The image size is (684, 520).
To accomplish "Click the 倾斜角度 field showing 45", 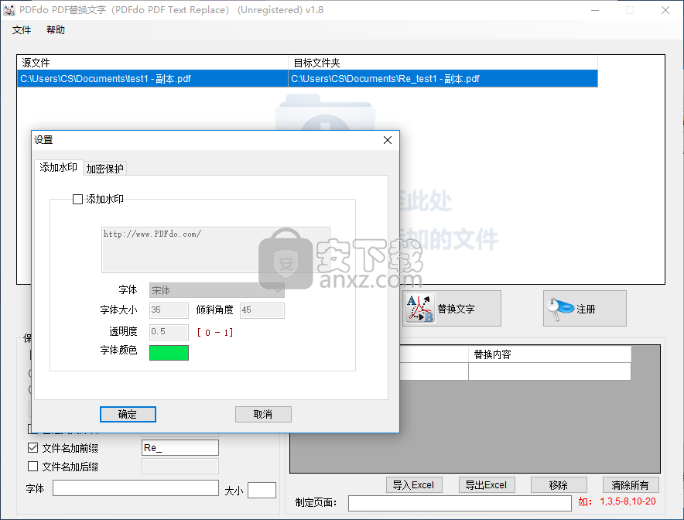I will (262, 310).
